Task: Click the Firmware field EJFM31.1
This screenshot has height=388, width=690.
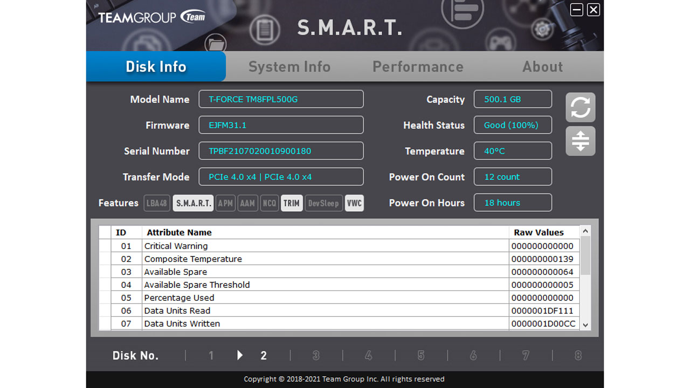Action: coord(281,125)
